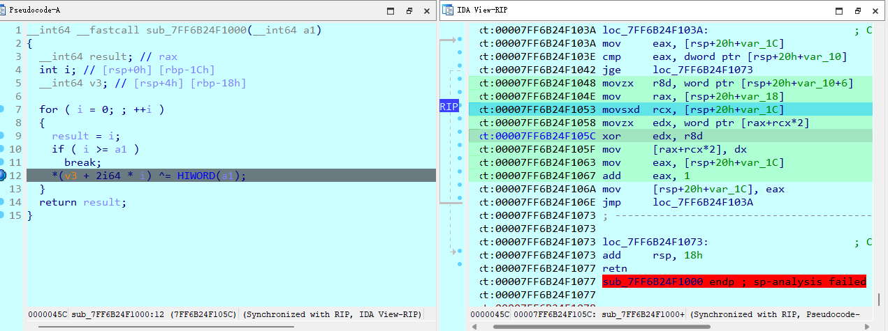Click the IDA View-RIP tab icon
Screen dimensions: 888x331
click(x=447, y=10)
